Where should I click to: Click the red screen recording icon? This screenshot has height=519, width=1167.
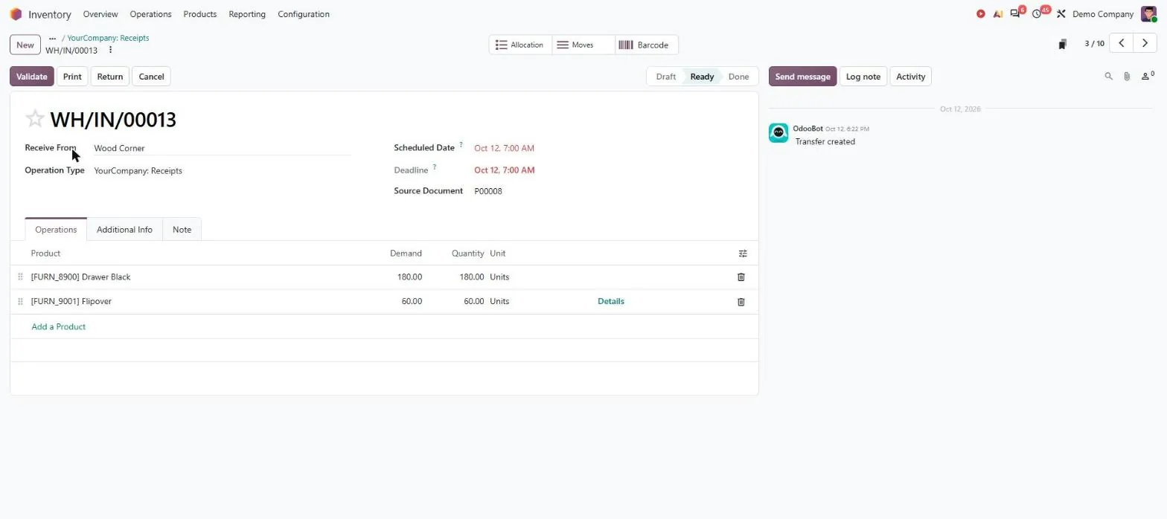point(981,14)
